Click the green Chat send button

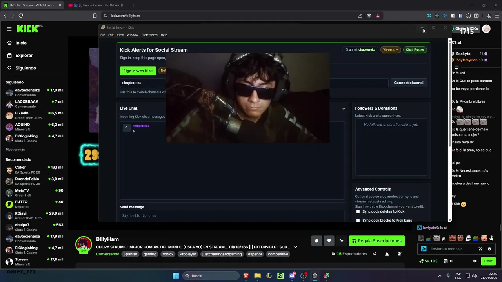tap(488, 261)
